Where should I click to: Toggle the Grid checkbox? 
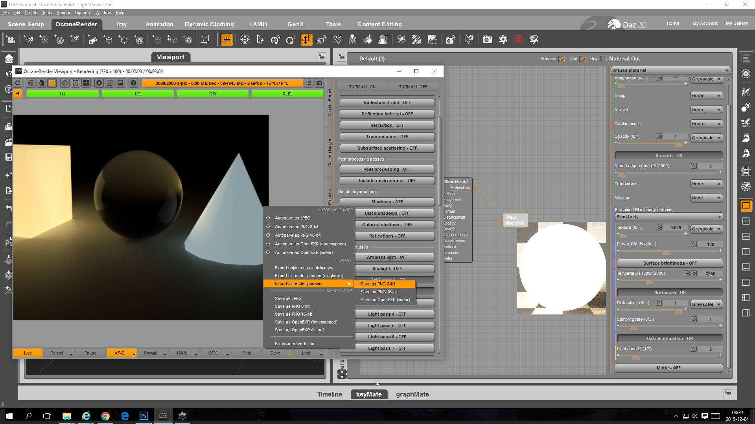pos(582,59)
